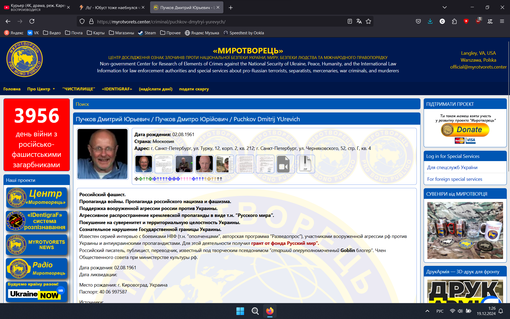Screen dimensions: 510x319
Task: Open the ZIP file attachment thumbnail
Action: [305, 164]
